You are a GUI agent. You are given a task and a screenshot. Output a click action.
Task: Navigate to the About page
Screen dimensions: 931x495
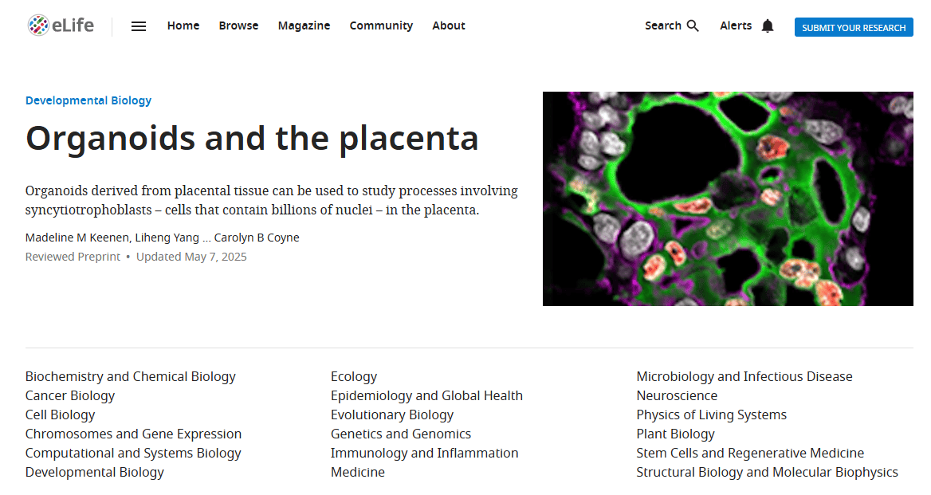pyautogui.click(x=449, y=26)
